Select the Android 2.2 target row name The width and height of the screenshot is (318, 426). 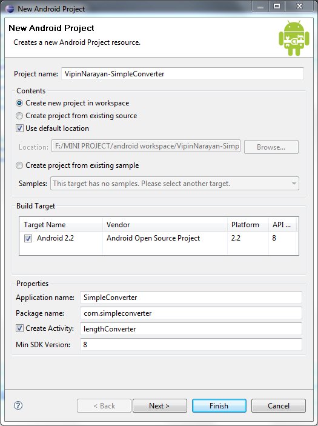point(55,238)
